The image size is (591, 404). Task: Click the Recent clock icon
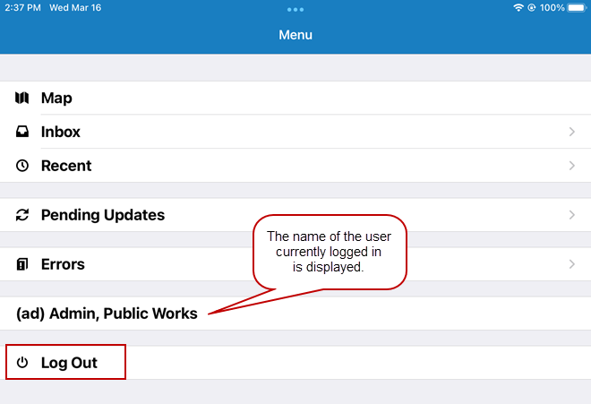click(22, 166)
